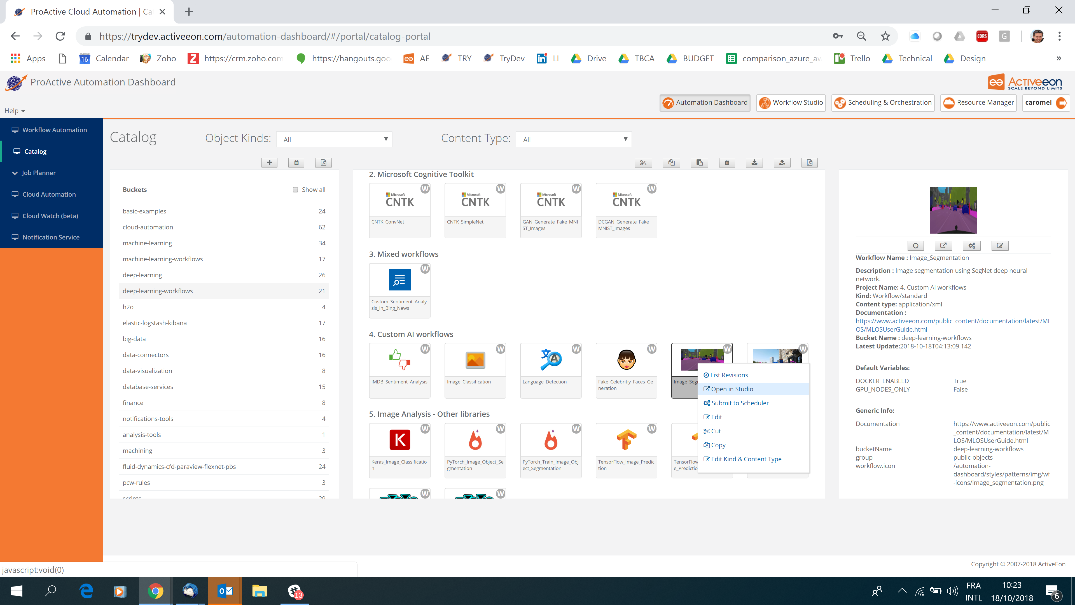The height and width of the screenshot is (605, 1075).
Task: Select the deep-learning bucket
Action: coord(224,275)
